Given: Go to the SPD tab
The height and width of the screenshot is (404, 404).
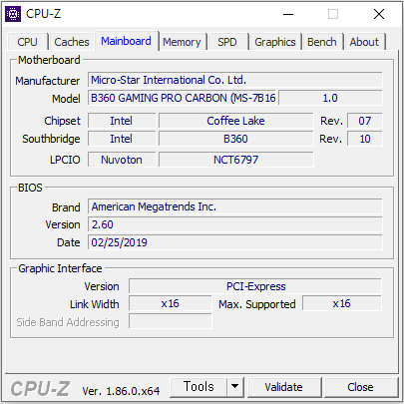Looking at the screenshot, I should click(x=227, y=42).
